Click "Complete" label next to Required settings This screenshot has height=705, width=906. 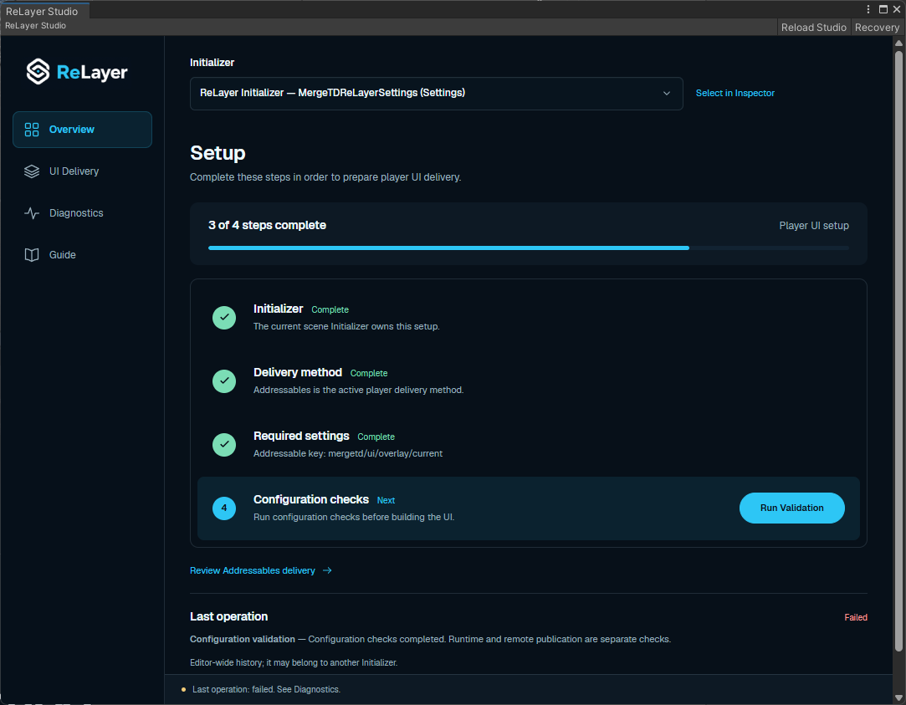click(x=376, y=437)
